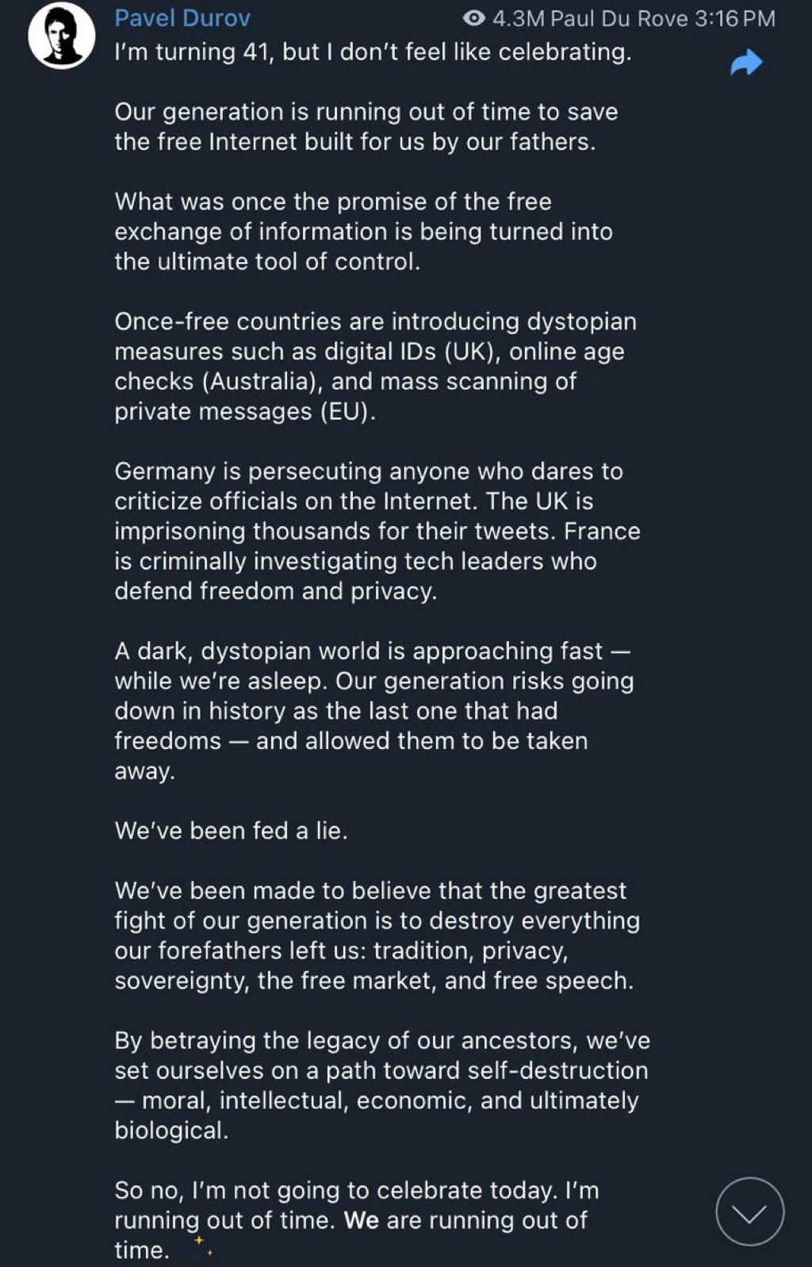Select the "We've been made to believe" paragraph
Image resolution: width=812 pixels, height=1267 pixels.
tap(377, 935)
